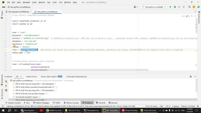Click the typo count checkmark indicator

(x=188, y=16)
